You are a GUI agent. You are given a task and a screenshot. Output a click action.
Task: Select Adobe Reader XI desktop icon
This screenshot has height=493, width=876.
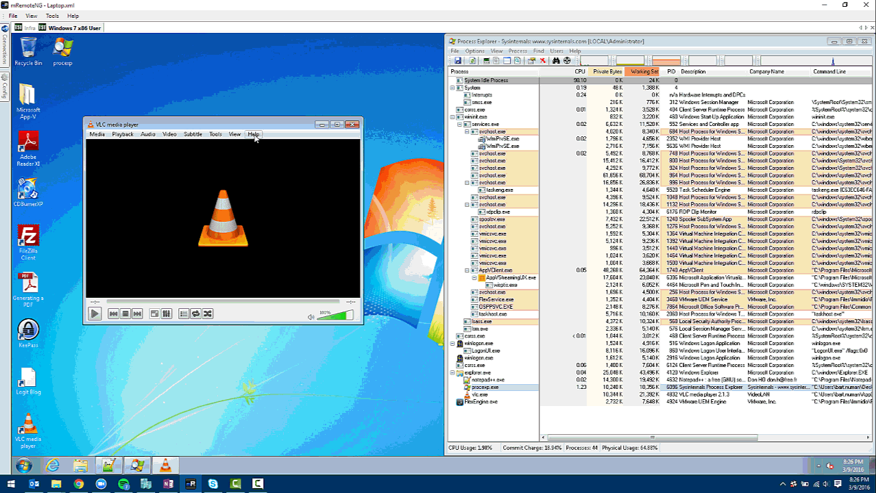click(x=28, y=149)
